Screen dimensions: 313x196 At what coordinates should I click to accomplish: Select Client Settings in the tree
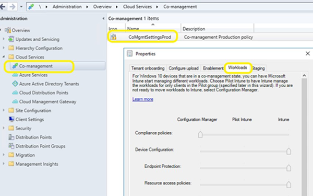pos(30,119)
